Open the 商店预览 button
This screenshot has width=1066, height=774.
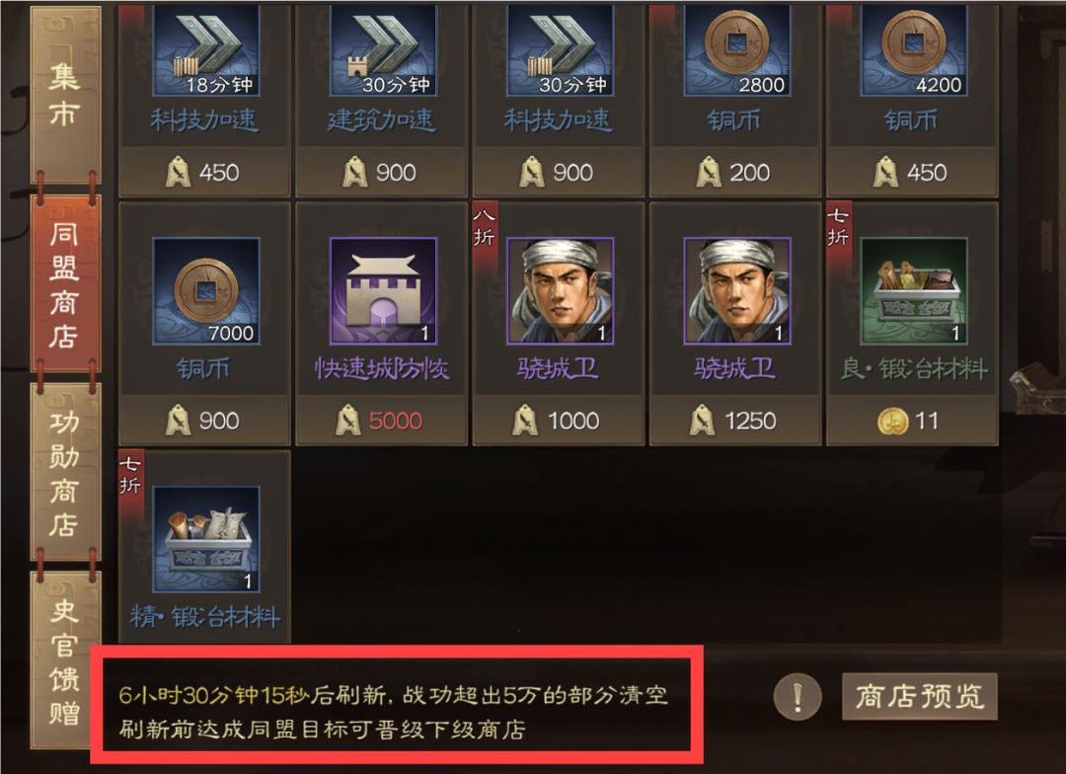coord(919,696)
